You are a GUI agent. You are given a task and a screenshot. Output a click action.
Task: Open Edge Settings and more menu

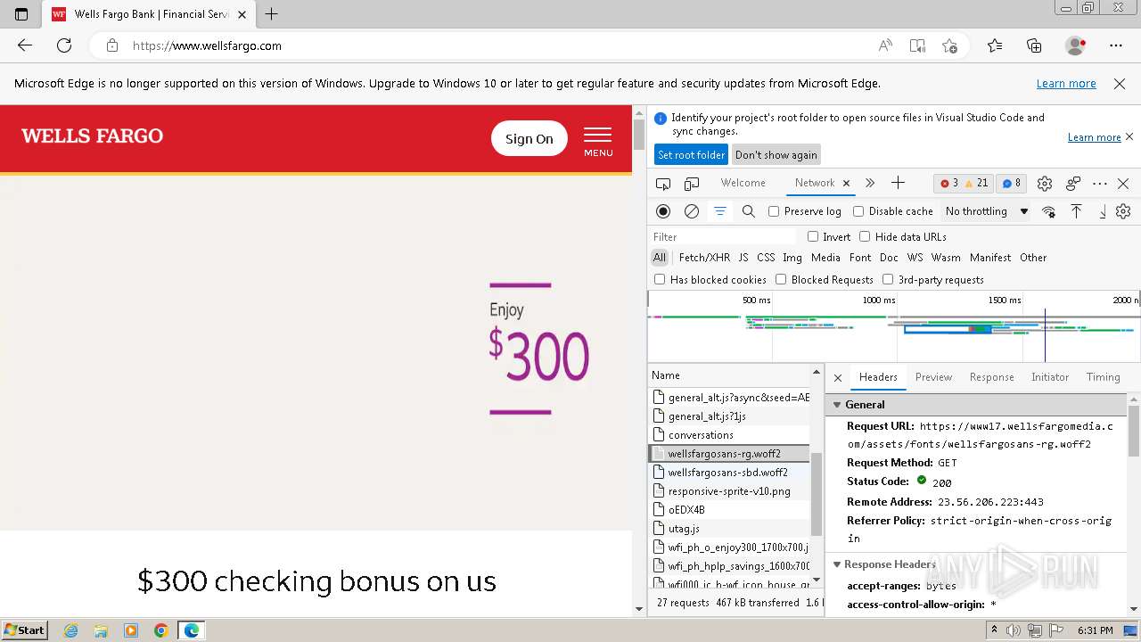(1116, 45)
